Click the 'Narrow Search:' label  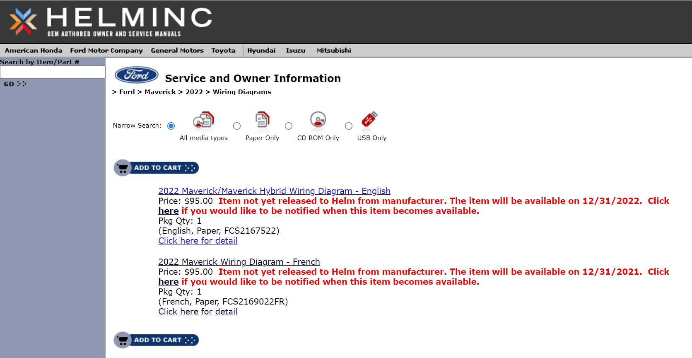[137, 126]
